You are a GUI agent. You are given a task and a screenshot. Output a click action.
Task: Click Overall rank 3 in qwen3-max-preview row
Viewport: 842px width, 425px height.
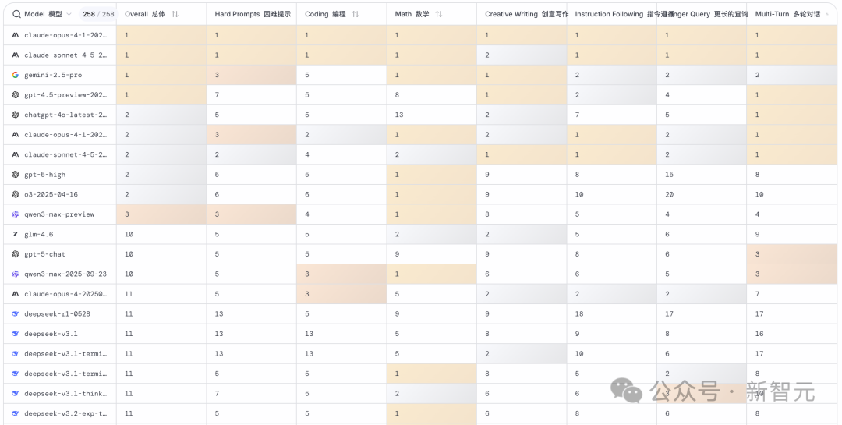click(127, 214)
